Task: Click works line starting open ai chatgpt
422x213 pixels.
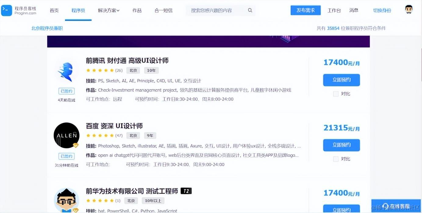Action: (192, 155)
